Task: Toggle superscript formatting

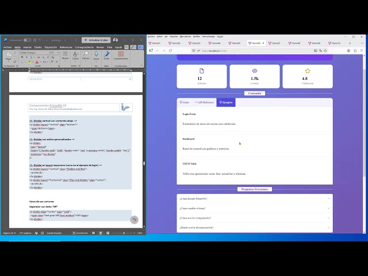Action: click(48, 57)
